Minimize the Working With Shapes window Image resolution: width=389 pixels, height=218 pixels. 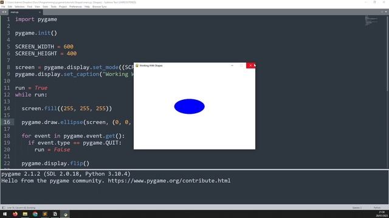coord(232,65)
